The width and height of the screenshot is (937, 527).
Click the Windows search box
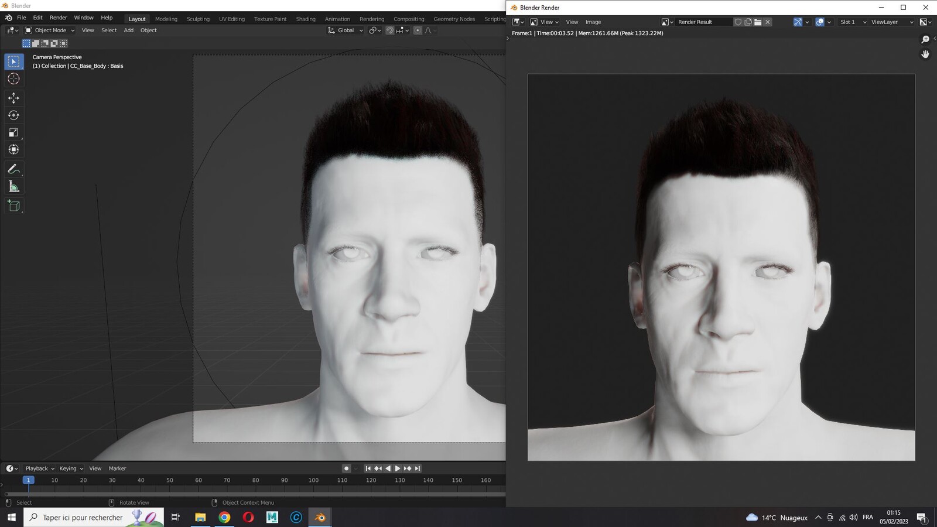point(94,518)
